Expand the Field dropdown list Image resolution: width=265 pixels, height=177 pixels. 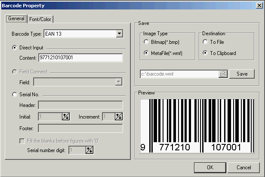point(119,82)
